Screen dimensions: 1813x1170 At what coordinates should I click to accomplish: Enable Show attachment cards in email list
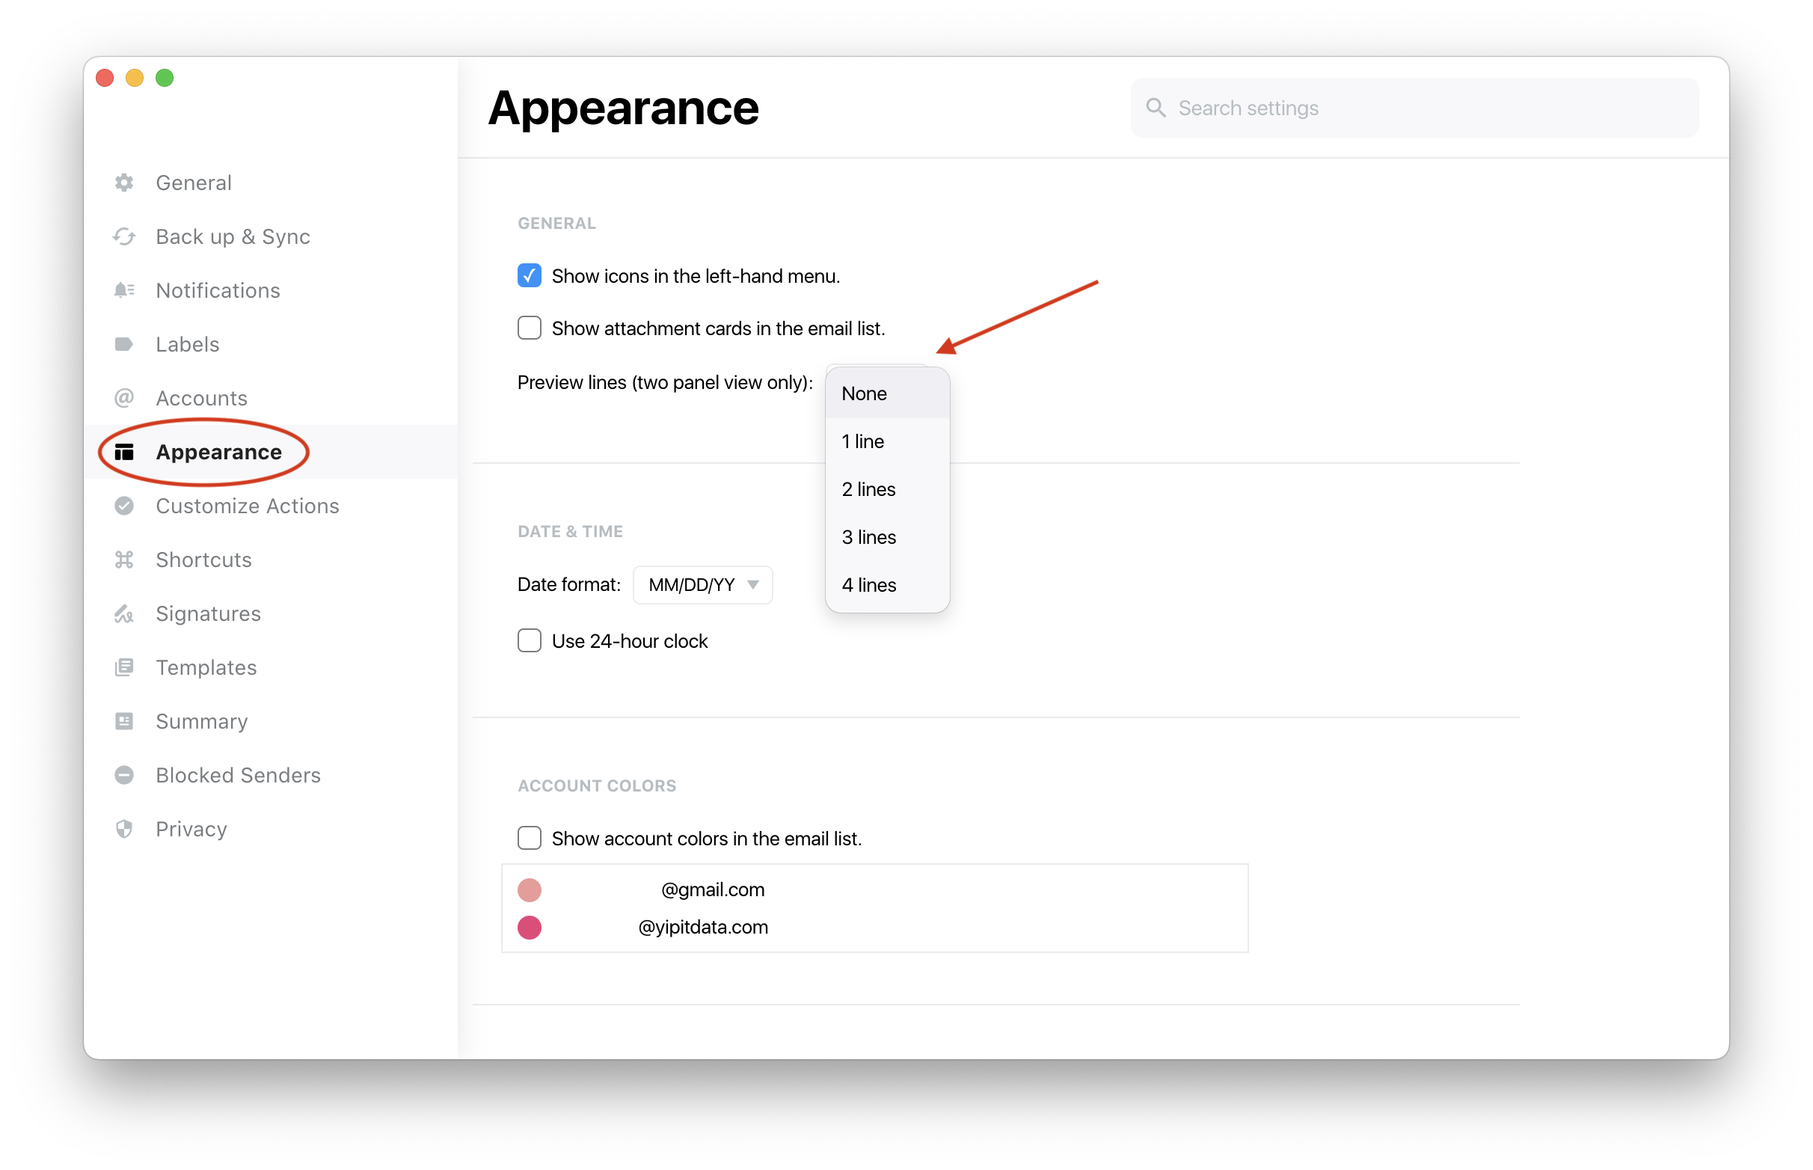click(x=530, y=328)
